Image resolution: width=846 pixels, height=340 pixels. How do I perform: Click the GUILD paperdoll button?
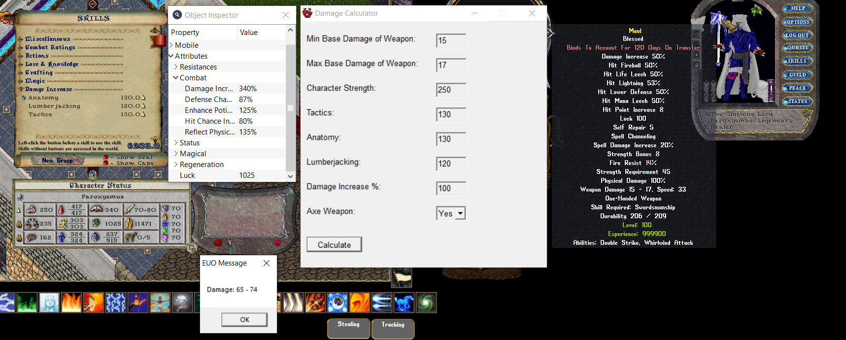(797, 75)
